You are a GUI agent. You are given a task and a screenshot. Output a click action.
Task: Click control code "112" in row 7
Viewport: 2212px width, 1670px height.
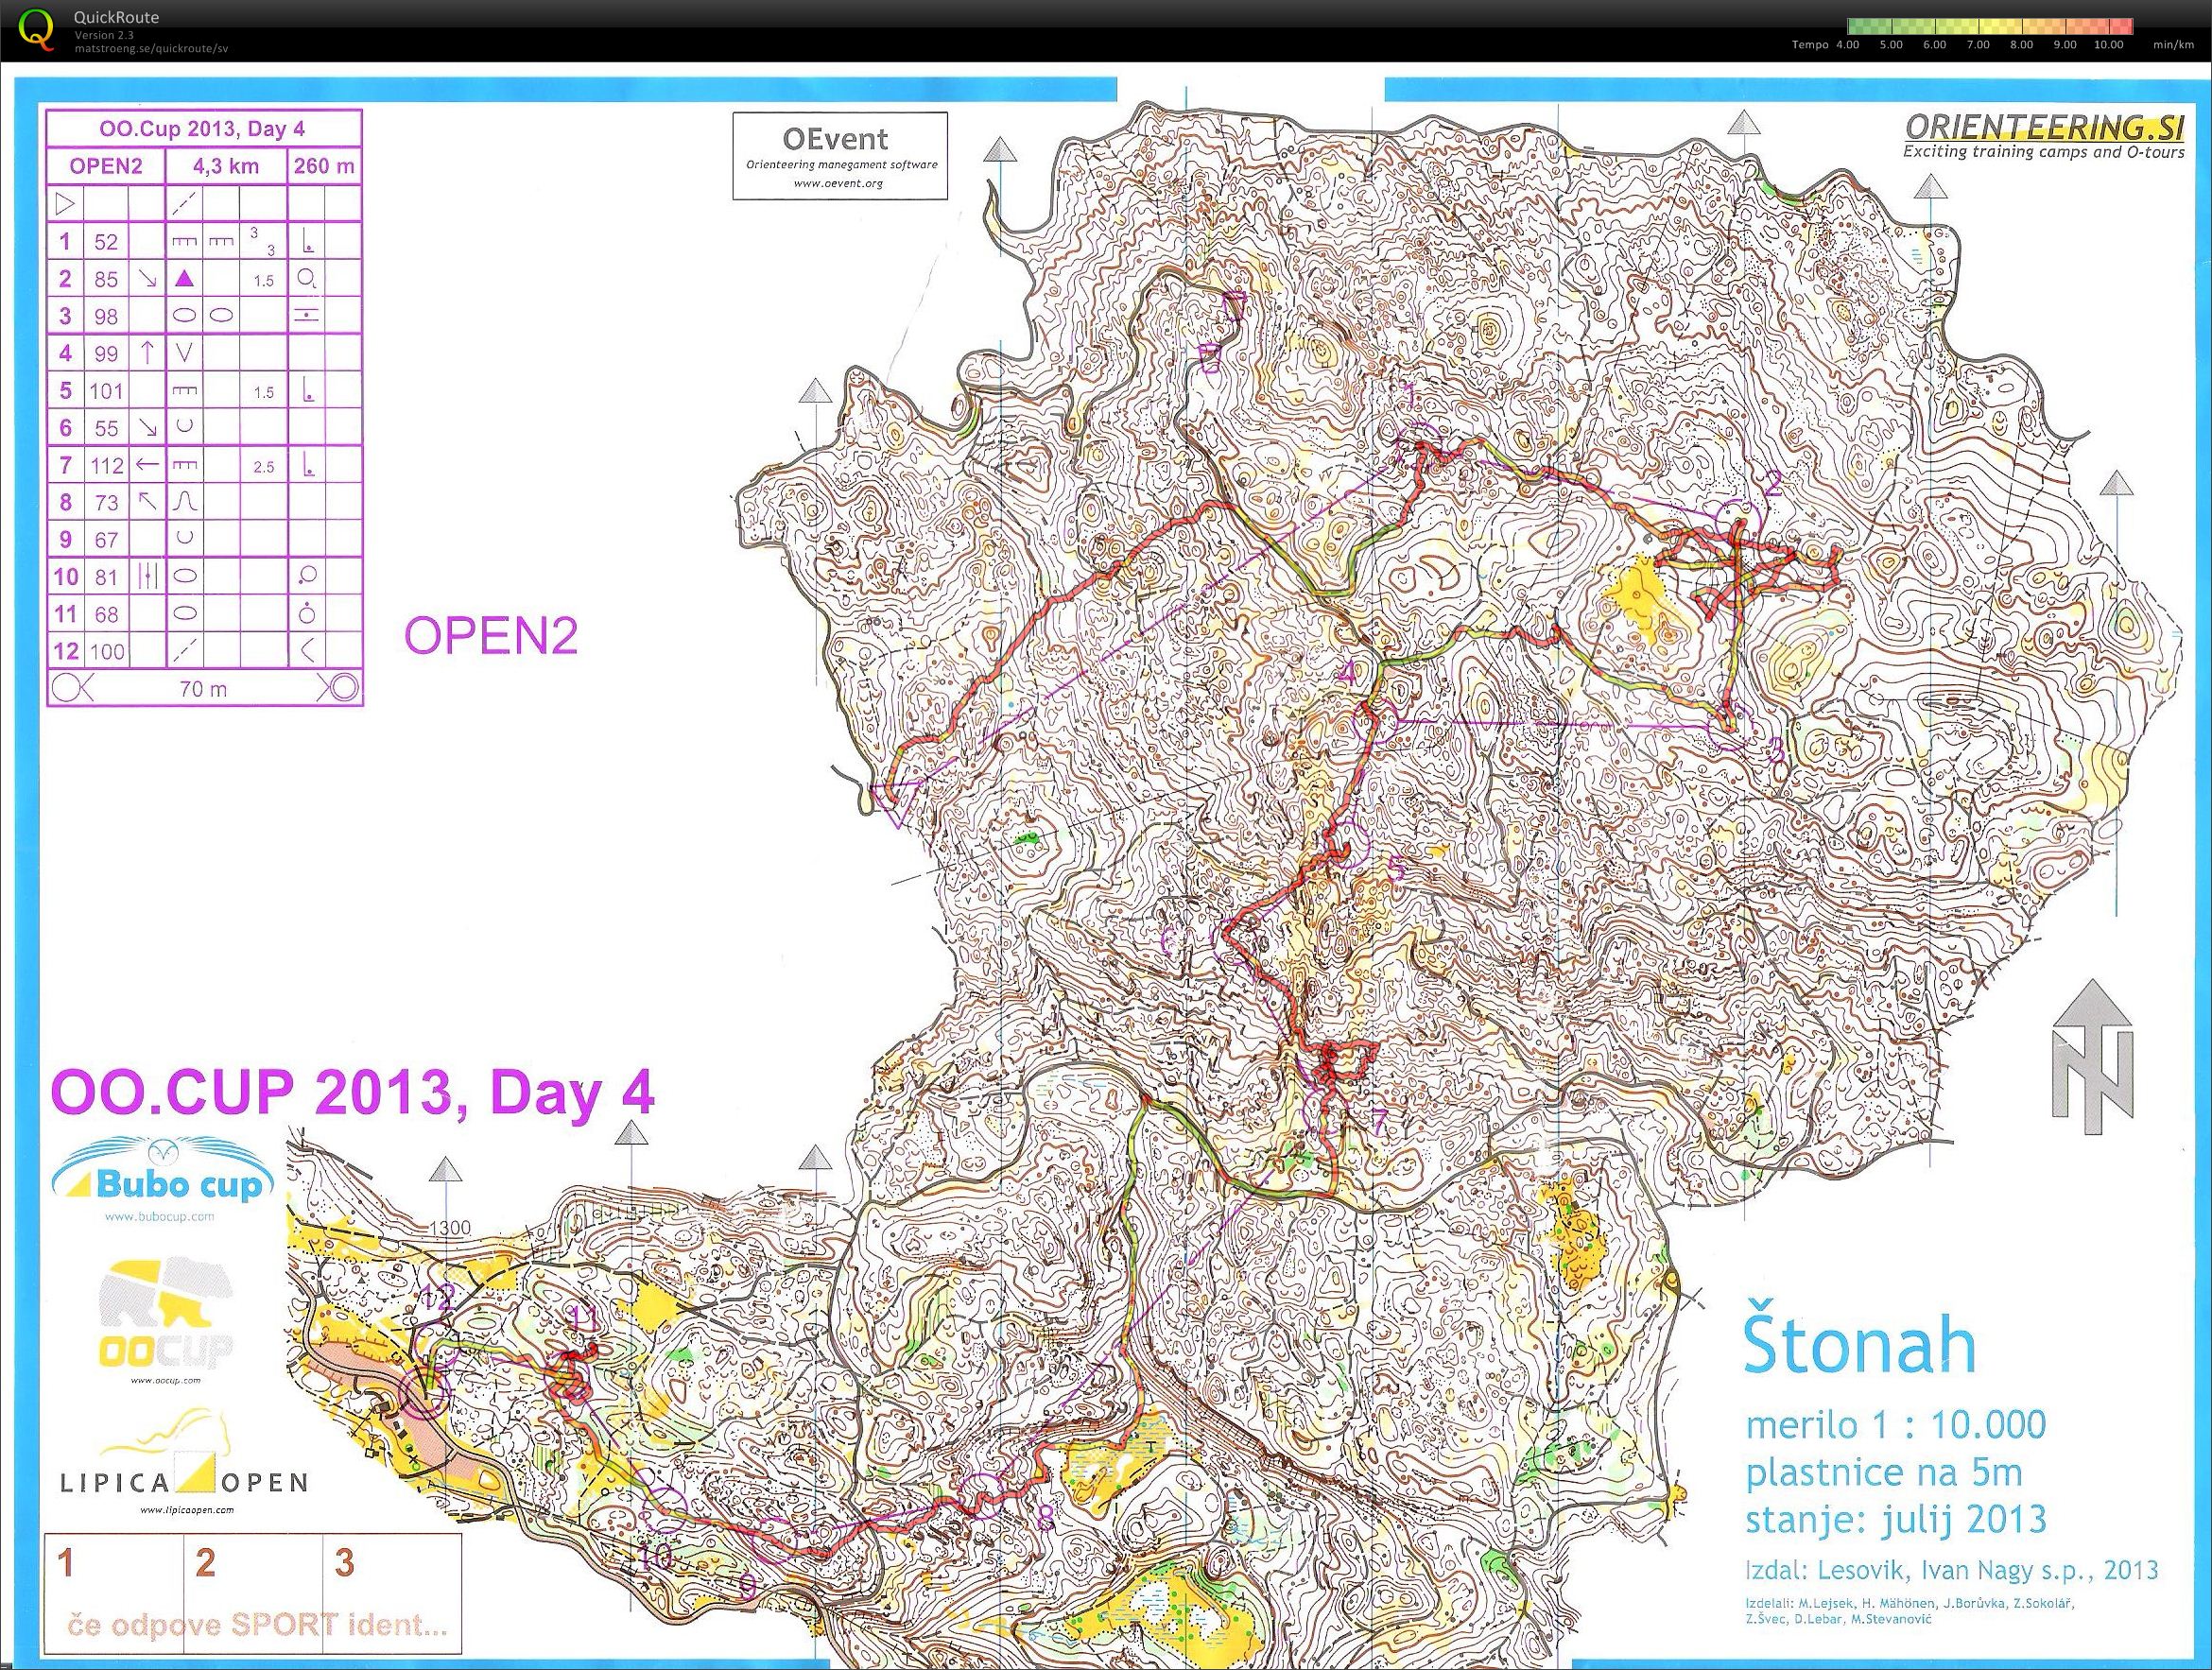pos(106,465)
